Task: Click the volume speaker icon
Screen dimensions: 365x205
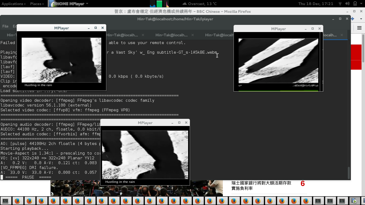Action: 347,4
